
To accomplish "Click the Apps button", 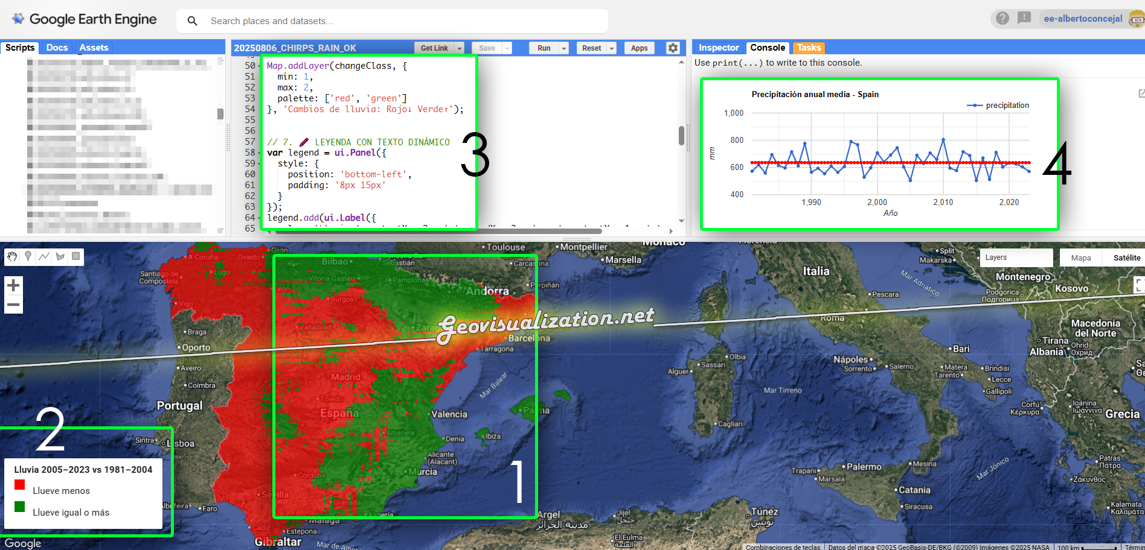I will (x=639, y=48).
